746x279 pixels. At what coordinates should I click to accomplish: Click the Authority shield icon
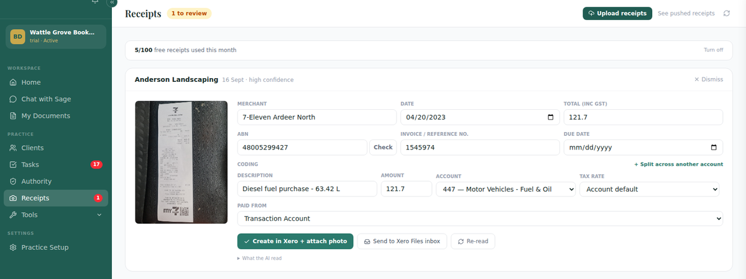(14, 182)
